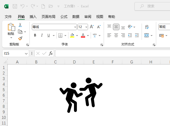Image resolution: width=170 pixels, height=126 pixels.
Task: Increase font size with larger A icon
Action: [92, 27]
